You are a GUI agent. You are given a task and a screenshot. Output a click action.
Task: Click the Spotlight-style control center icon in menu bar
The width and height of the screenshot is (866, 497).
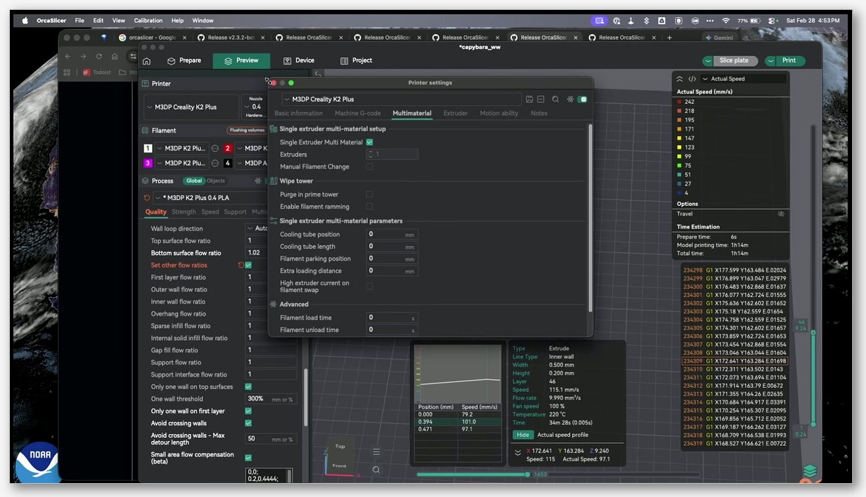pyautogui.click(x=773, y=20)
